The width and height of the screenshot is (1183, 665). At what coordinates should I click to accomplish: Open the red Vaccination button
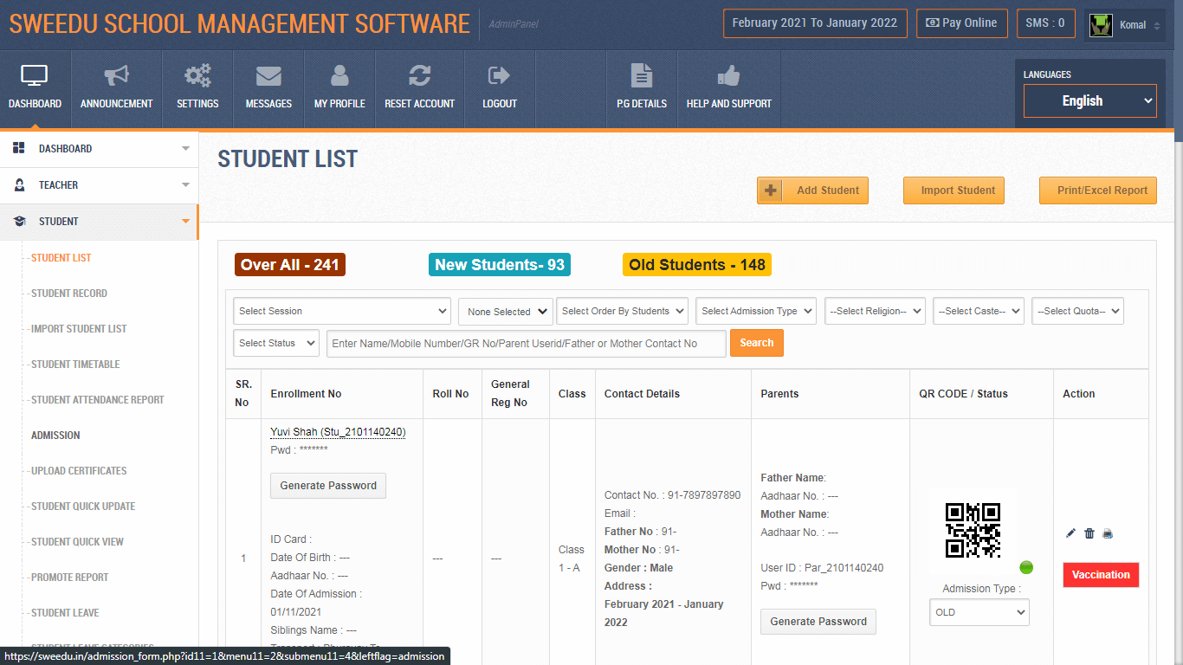(x=1101, y=574)
